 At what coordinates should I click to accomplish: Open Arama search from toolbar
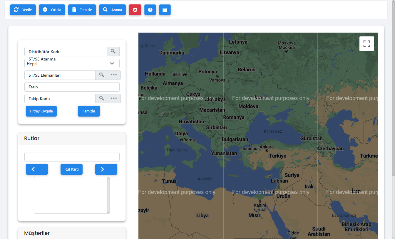(112, 10)
